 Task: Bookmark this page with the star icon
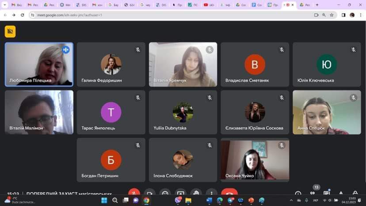(332, 15)
